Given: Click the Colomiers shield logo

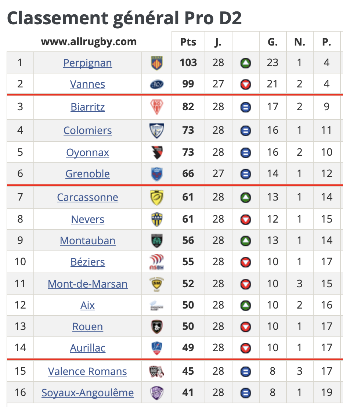Looking at the screenshot, I should [157, 130].
